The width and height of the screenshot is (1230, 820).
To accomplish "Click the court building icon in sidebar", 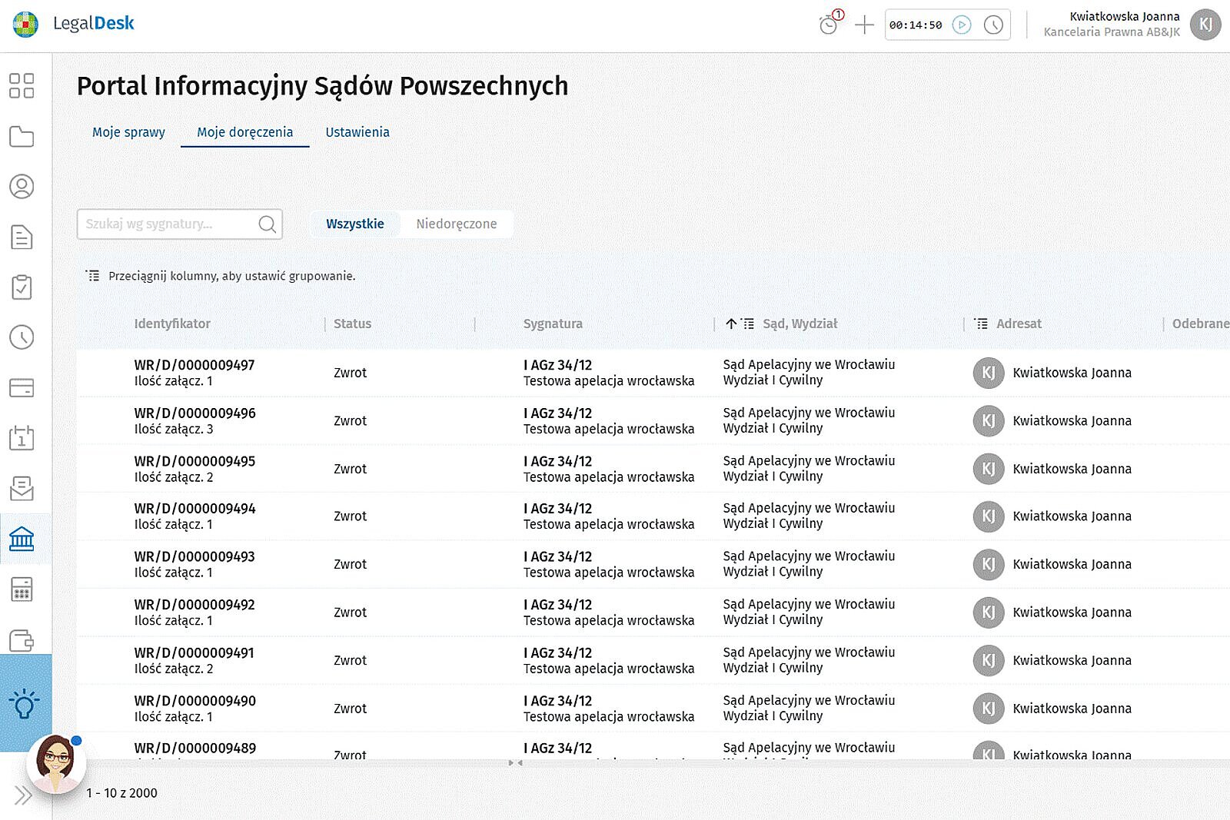I will click(x=22, y=539).
